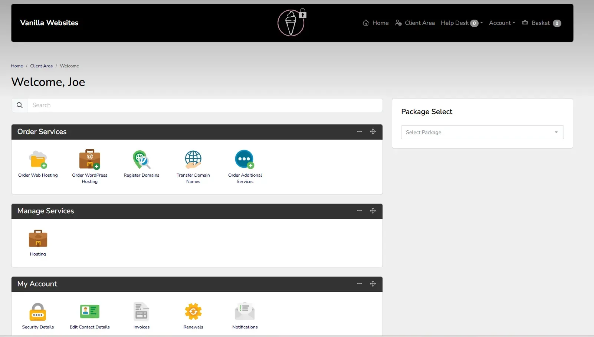Collapse the My Account panel

[x=359, y=284]
